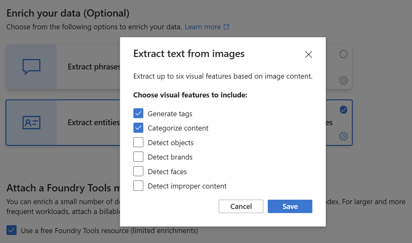Click the Extract phrases card title
Image resolution: width=412 pixels, height=243 pixels.
(94, 67)
